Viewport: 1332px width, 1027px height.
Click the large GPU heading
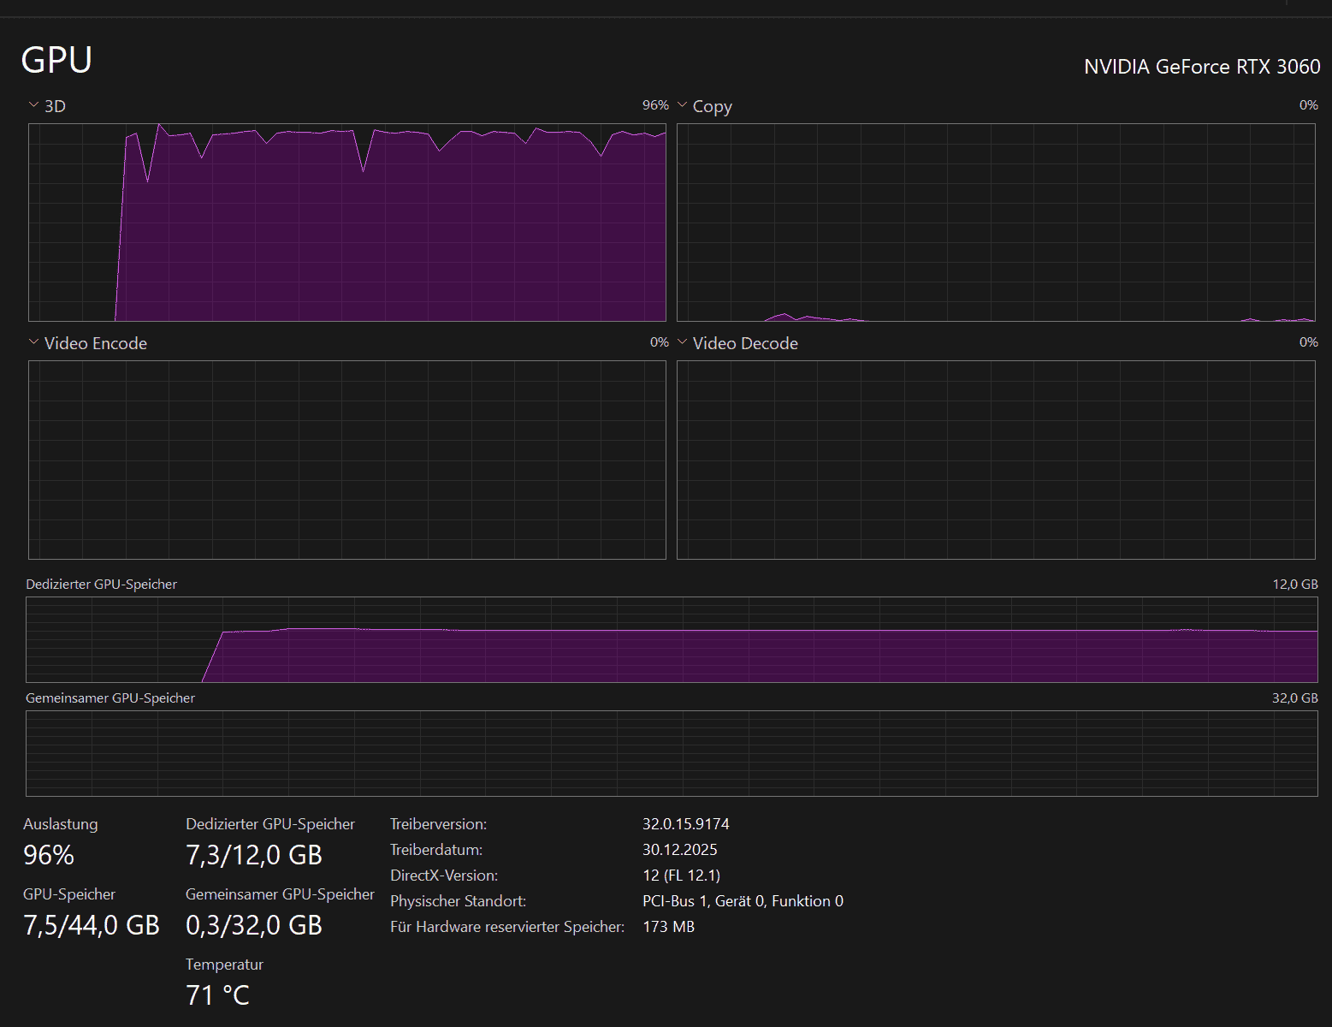56,60
